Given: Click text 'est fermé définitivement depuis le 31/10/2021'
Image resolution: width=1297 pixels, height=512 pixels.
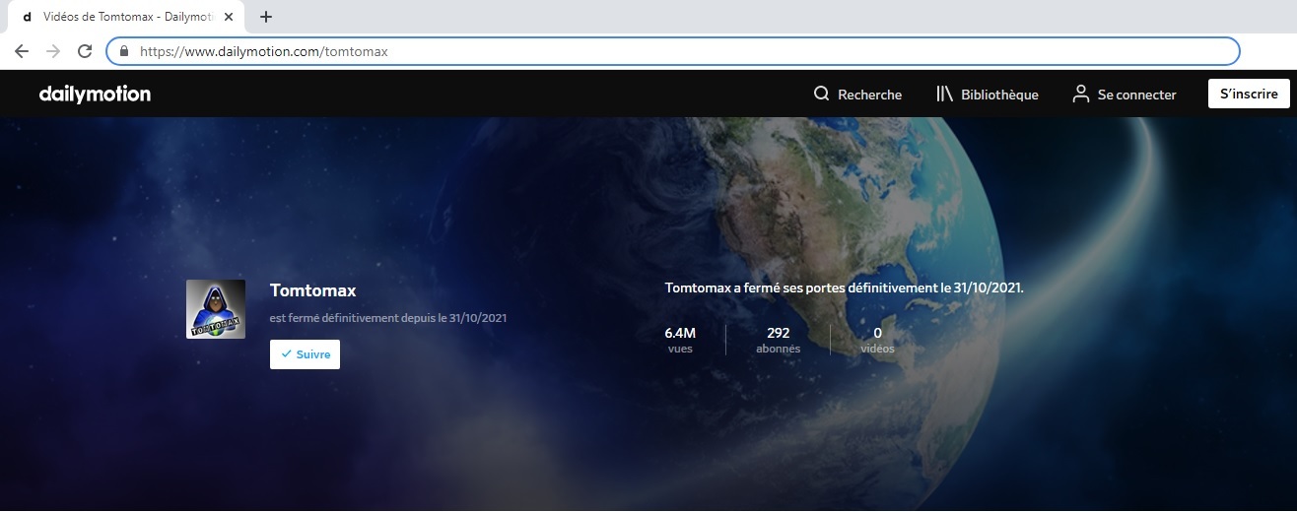Looking at the screenshot, I should point(388,318).
